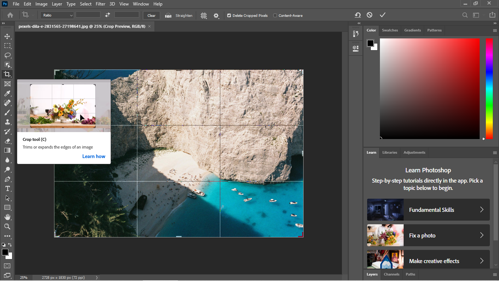Reset the crop box settings
Screen dimensions: 499x281
pyautogui.click(x=358, y=15)
